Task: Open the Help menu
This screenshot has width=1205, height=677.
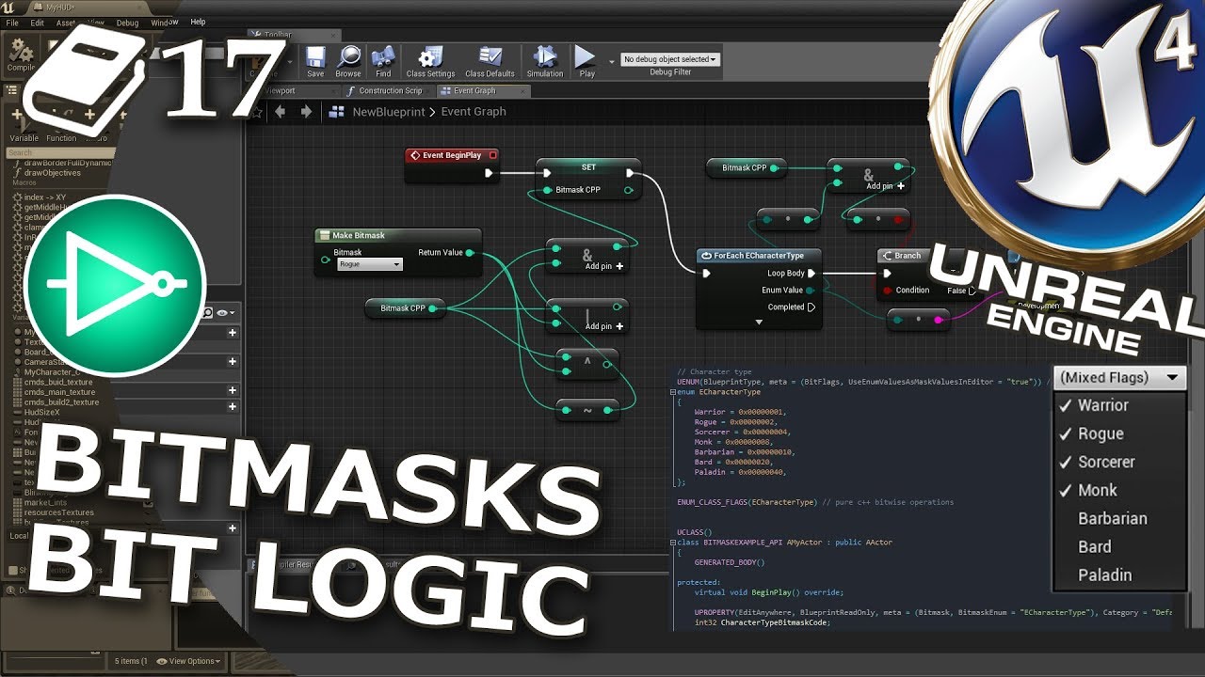Action: pyautogui.click(x=198, y=22)
